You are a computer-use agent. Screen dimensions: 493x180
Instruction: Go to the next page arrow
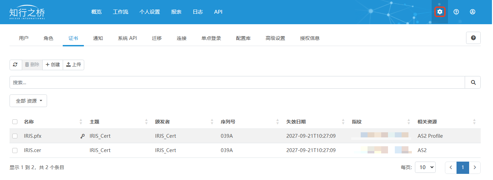(x=475, y=167)
